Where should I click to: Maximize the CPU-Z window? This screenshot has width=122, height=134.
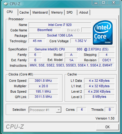[x=103, y=2]
